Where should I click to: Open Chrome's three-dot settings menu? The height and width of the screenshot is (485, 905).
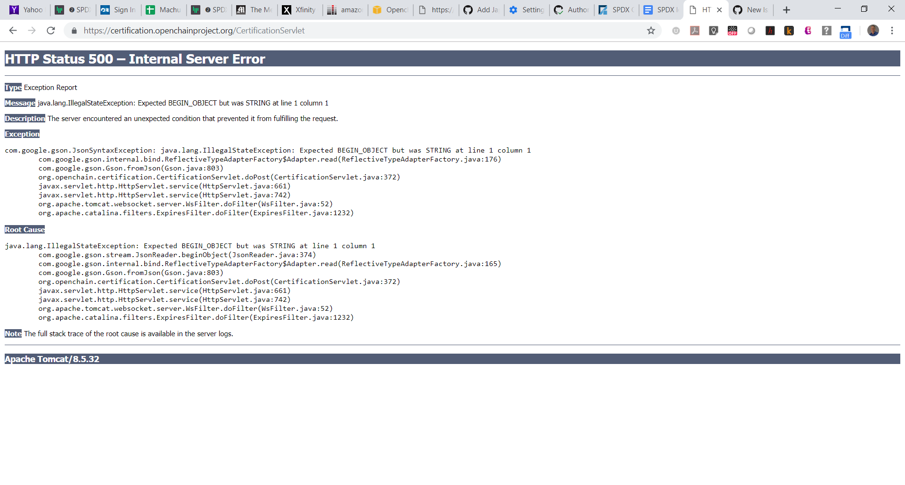pyautogui.click(x=892, y=31)
